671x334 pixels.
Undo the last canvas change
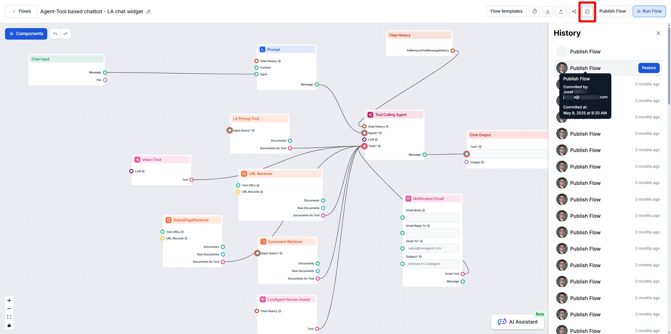click(x=55, y=33)
